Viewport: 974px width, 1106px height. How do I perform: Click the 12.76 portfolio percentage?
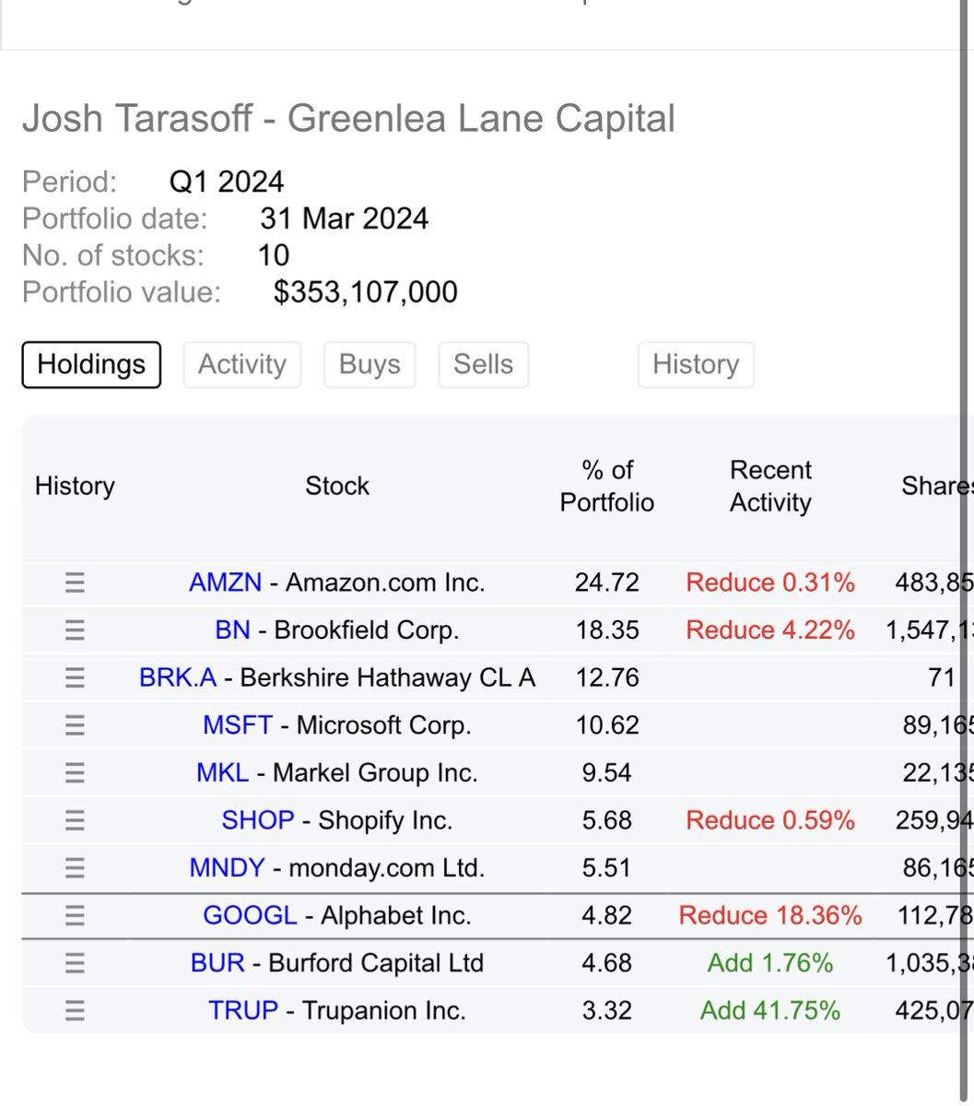coord(607,677)
